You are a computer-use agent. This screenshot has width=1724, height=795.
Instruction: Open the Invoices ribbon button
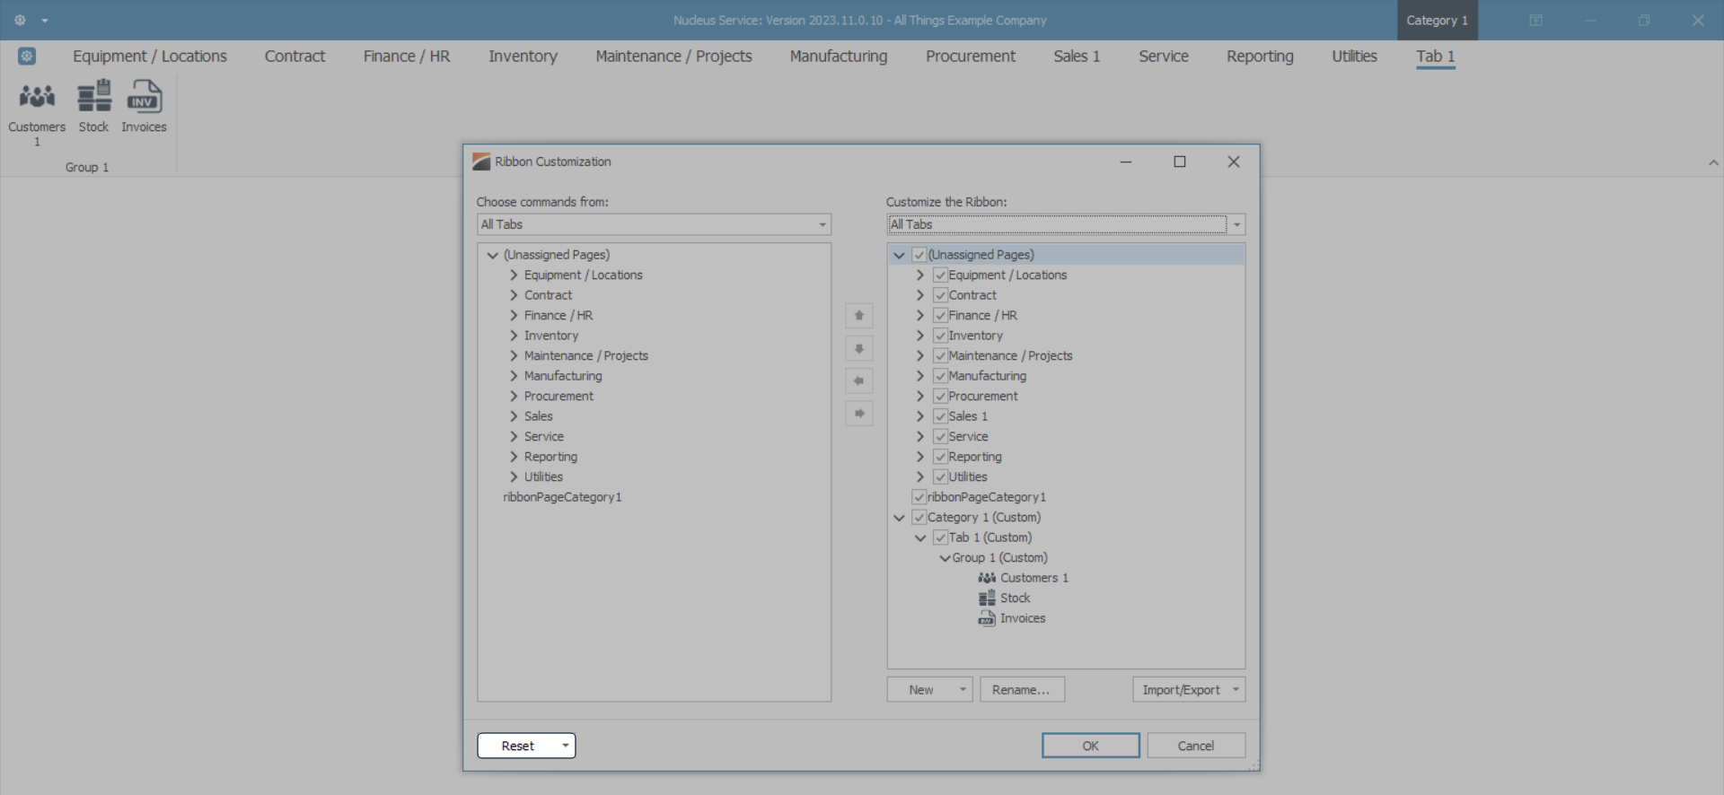(x=144, y=107)
